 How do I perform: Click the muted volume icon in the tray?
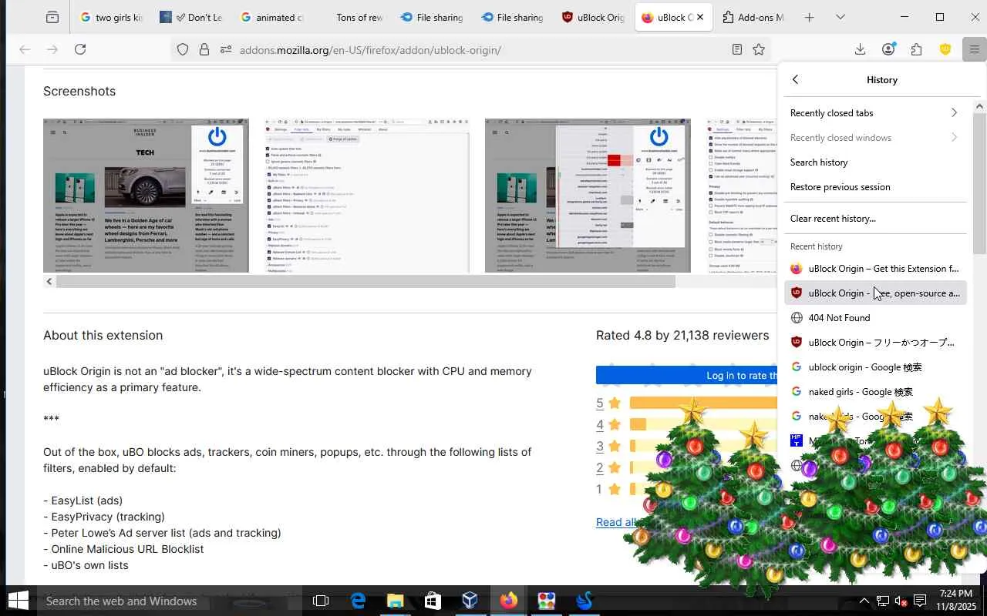point(901,601)
